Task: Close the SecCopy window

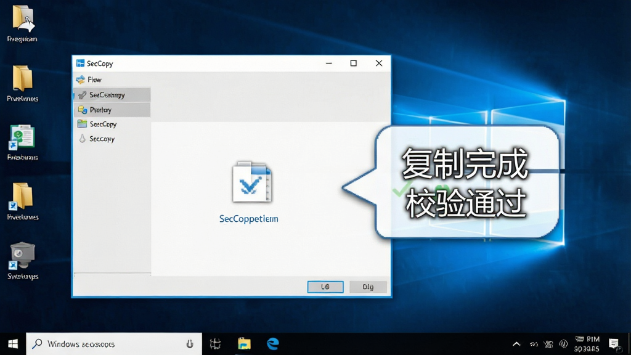Action: point(379,63)
